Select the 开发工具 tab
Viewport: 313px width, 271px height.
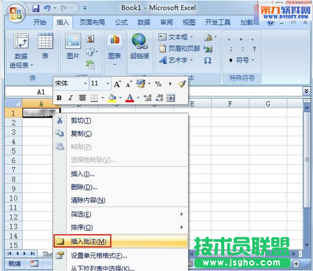[218, 22]
